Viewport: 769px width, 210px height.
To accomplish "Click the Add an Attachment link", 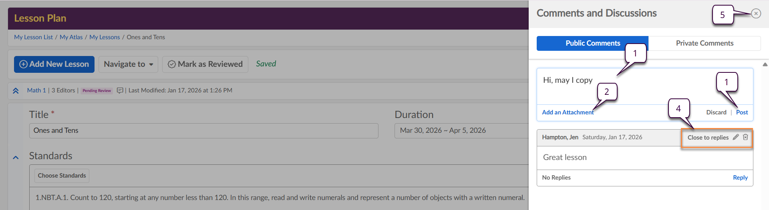I will (568, 112).
